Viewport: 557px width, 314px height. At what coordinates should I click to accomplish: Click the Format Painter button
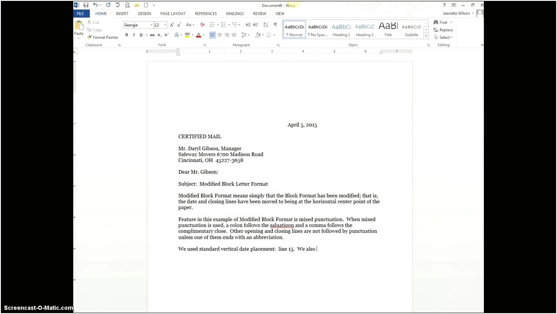coord(103,38)
